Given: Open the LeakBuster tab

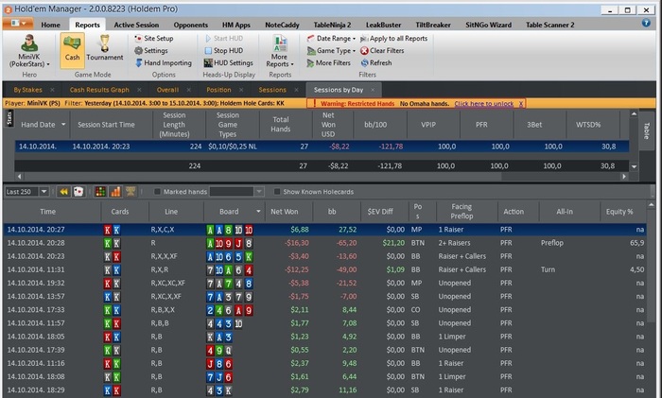Looking at the screenshot, I should click(x=383, y=25).
